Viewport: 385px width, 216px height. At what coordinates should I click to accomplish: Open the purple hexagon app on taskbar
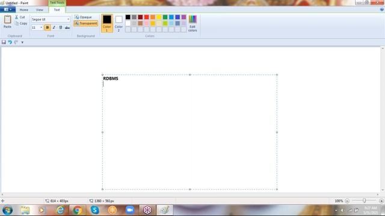coord(147,210)
